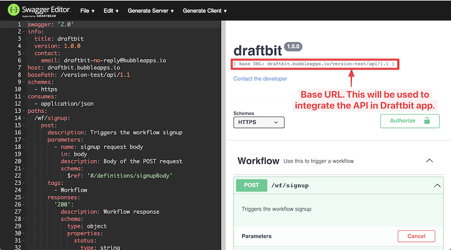Click the split pane divider between editor and preview
The width and height of the screenshot is (451, 250).
tap(223, 135)
